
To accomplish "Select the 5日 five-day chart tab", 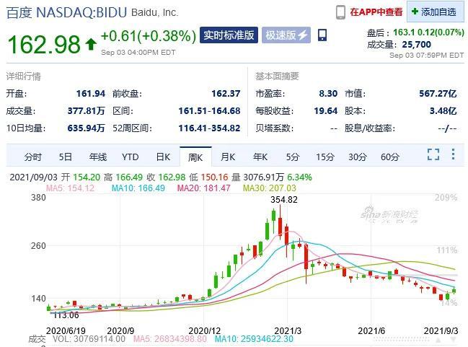I will (65, 157).
